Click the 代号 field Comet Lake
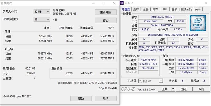Screen dimensions: 211x106 coord(151,21)
